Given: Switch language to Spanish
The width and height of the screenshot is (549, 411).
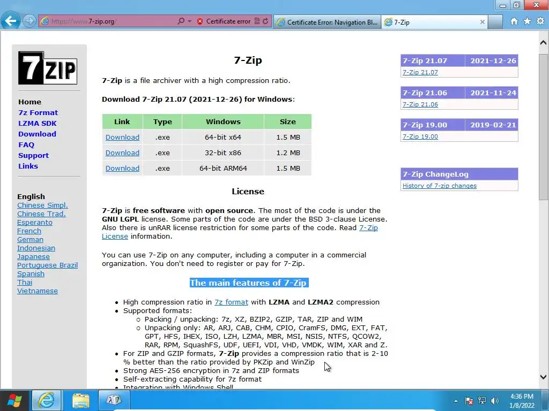Looking at the screenshot, I should pos(31,273).
